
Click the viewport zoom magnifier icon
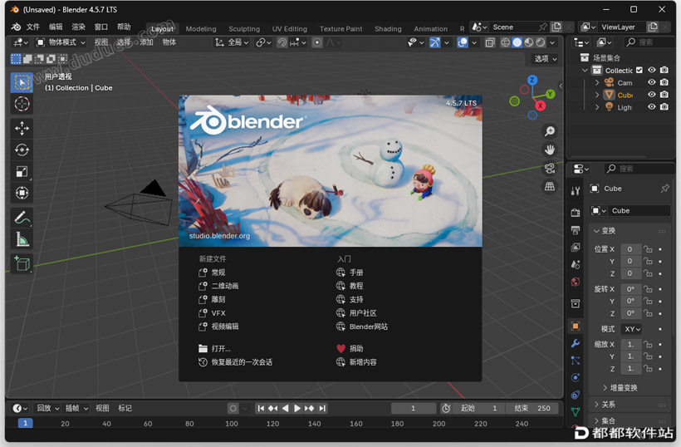click(x=550, y=131)
